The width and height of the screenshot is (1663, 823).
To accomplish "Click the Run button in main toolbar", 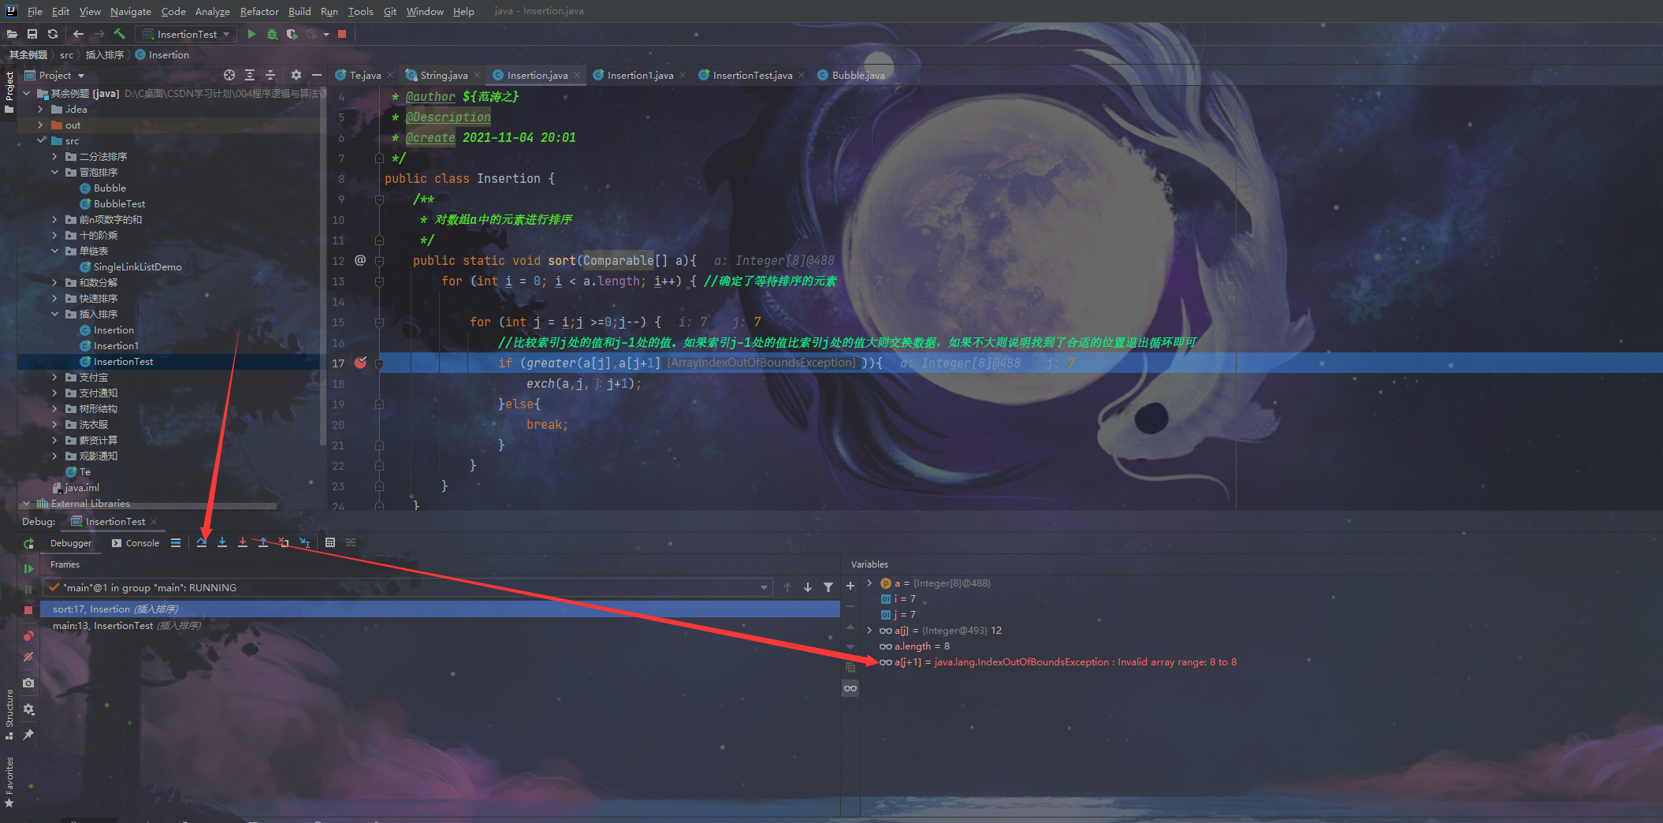I will [x=251, y=34].
